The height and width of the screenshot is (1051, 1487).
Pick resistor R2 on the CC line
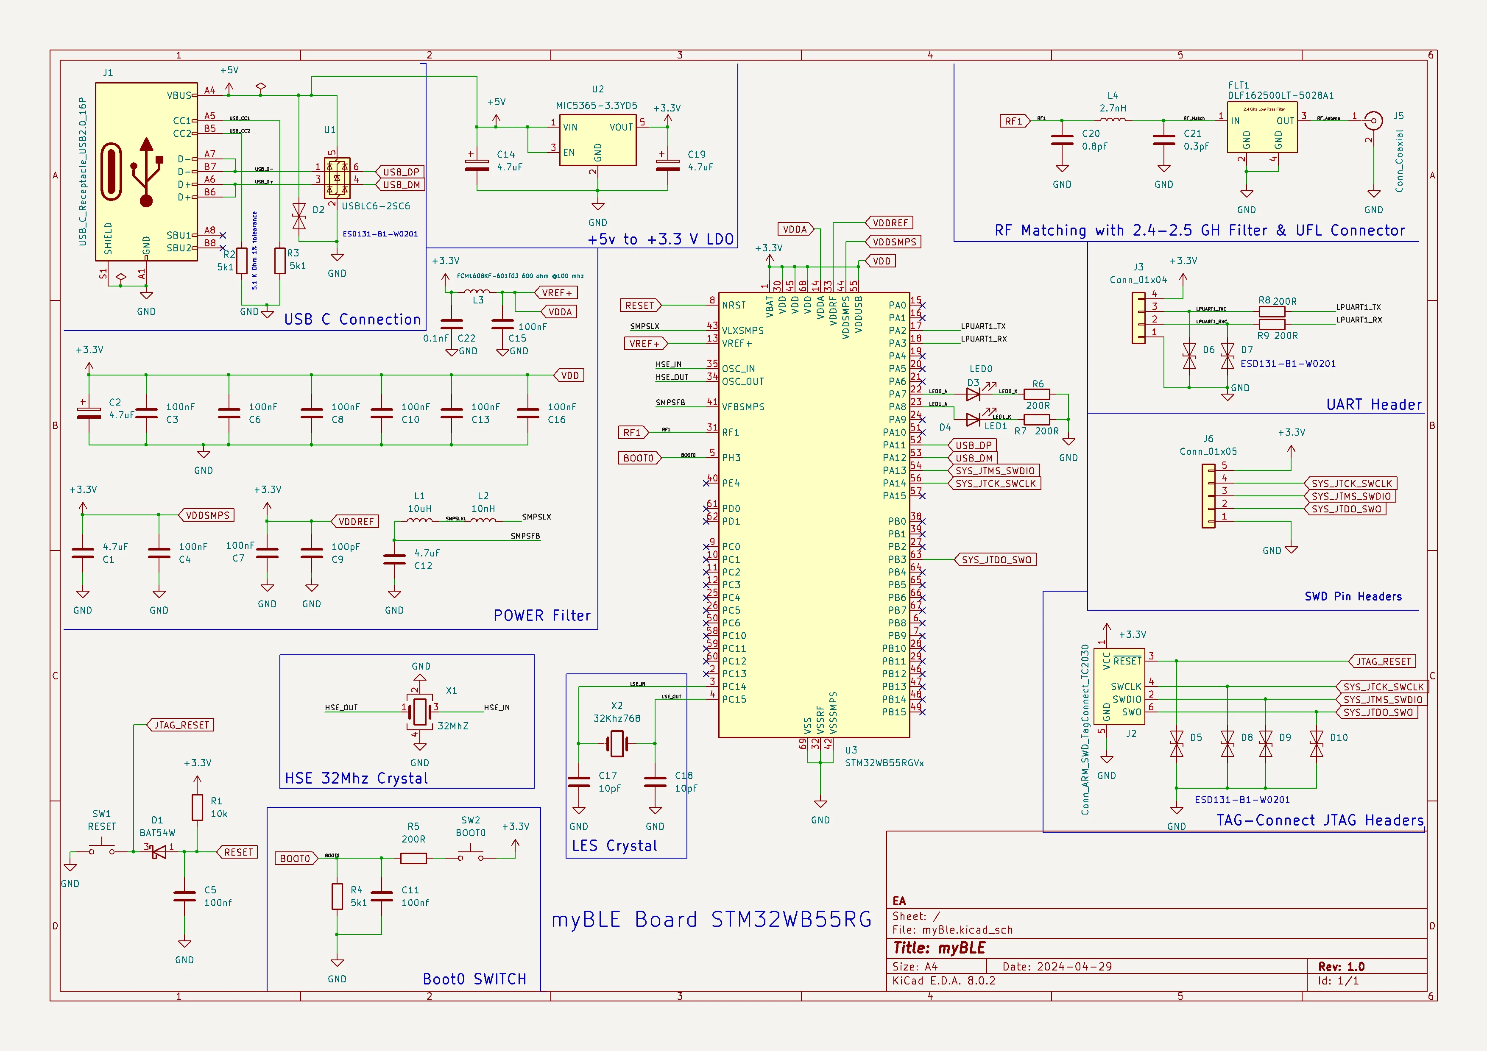[x=242, y=260]
